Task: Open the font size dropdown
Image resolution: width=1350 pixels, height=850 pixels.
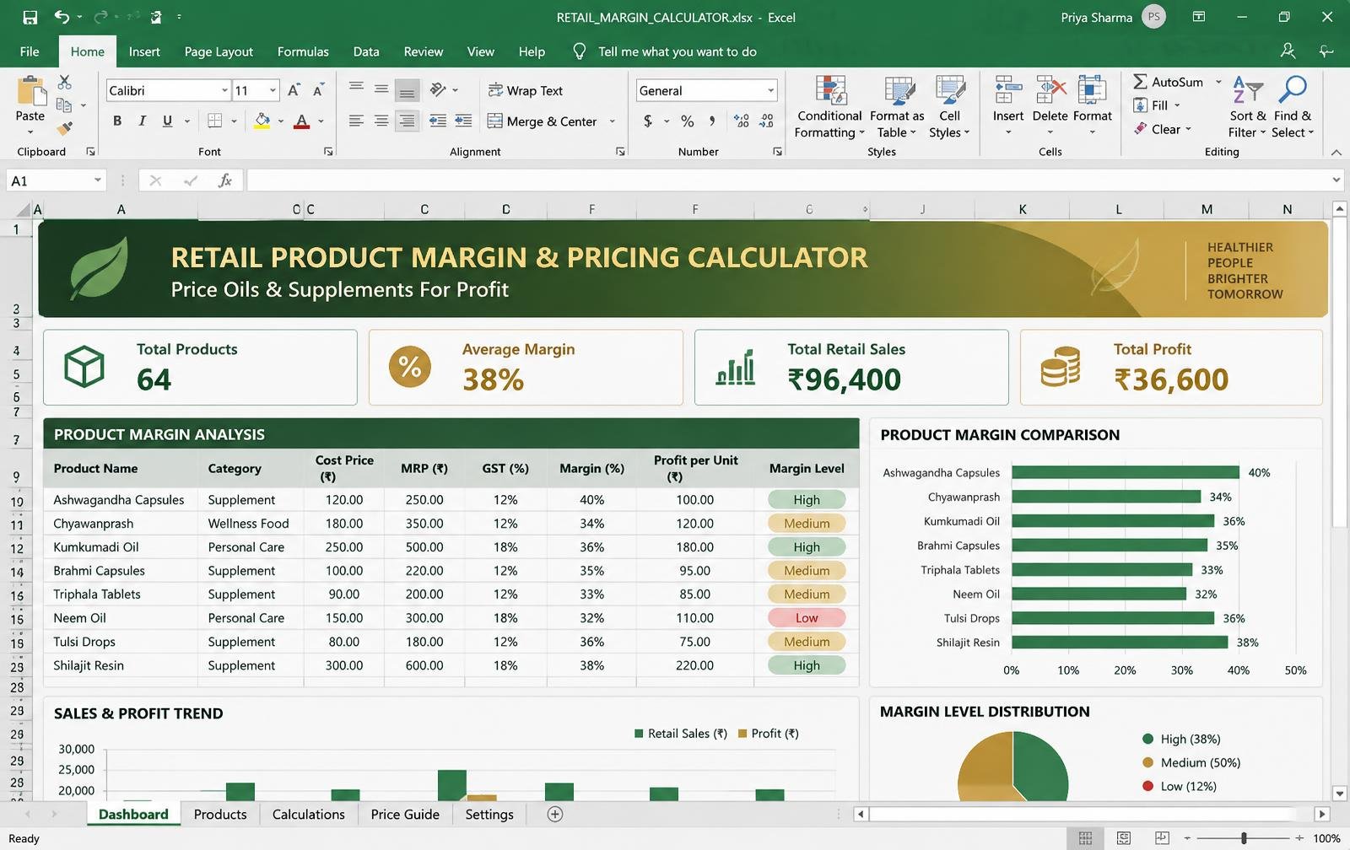Action: pos(273,90)
